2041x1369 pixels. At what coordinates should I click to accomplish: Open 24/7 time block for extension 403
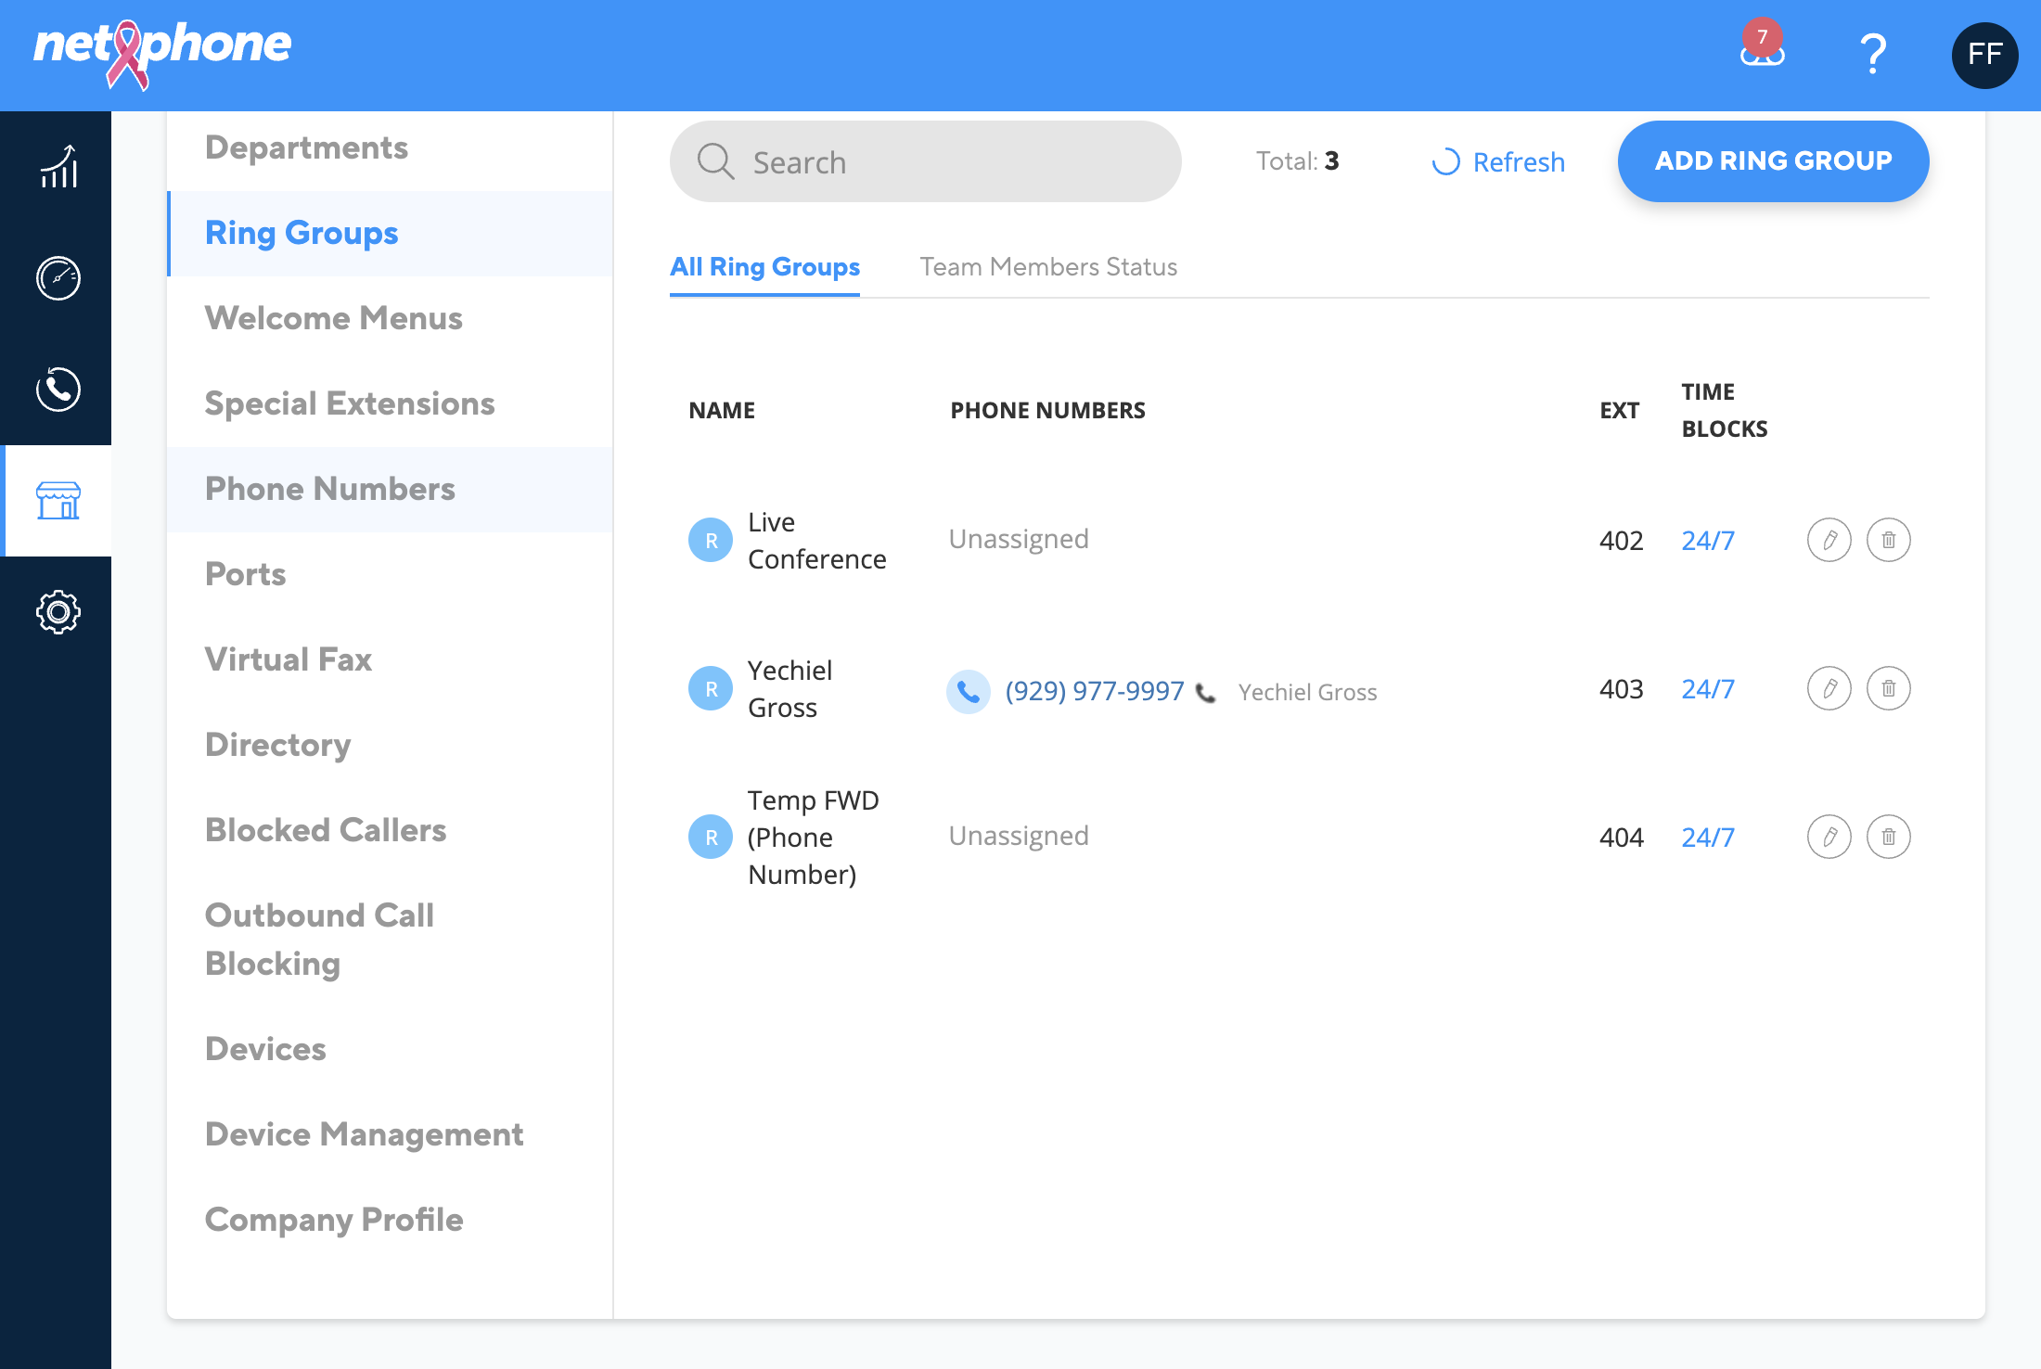(1708, 689)
